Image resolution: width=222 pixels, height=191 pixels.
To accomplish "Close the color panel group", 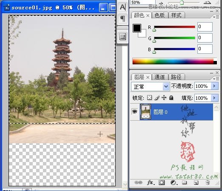I will click(x=217, y=11).
